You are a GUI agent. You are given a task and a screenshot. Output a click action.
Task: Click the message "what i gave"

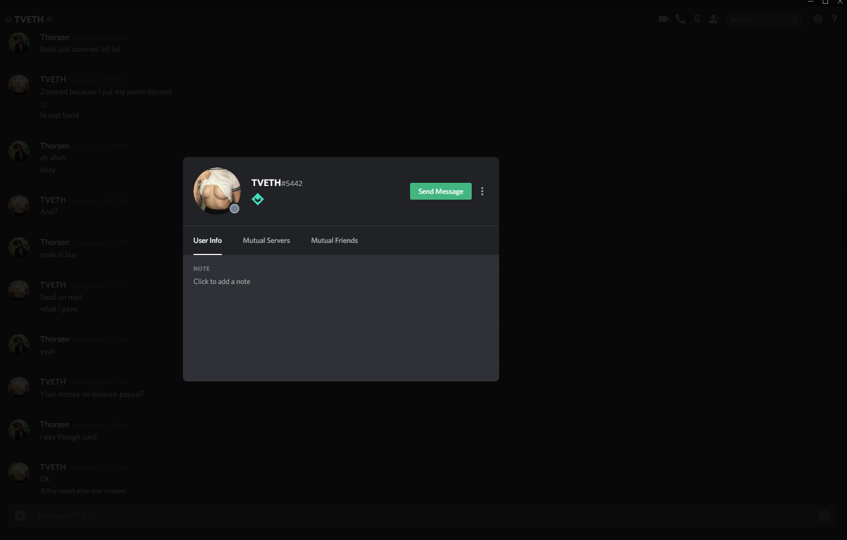point(59,309)
